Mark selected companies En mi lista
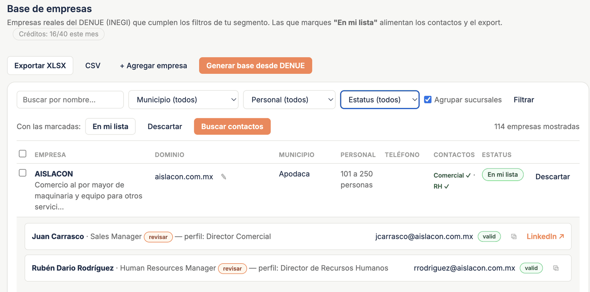The width and height of the screenshot is (590, 292). tap(110, 126)
